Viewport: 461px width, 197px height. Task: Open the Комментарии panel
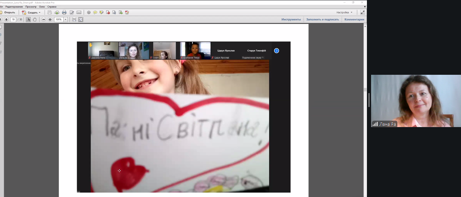click(x=354, y=19)
